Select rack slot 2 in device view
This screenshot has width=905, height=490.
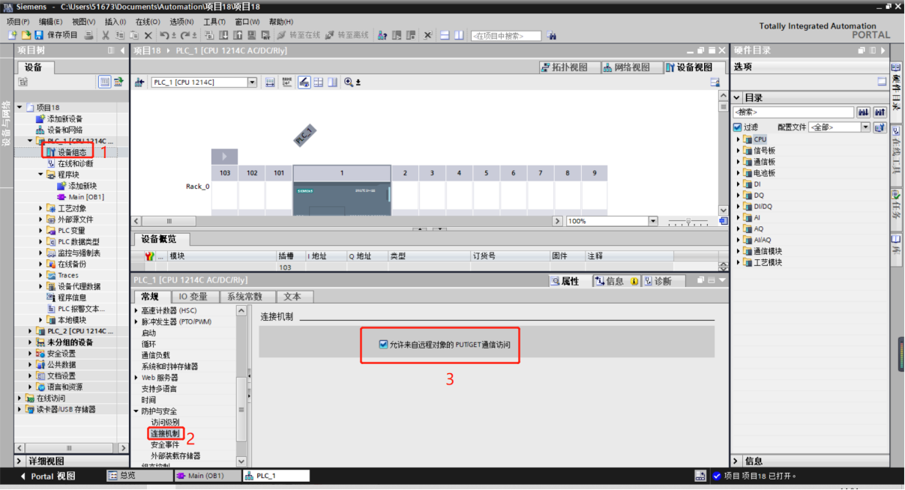click(x=405, y=173)
